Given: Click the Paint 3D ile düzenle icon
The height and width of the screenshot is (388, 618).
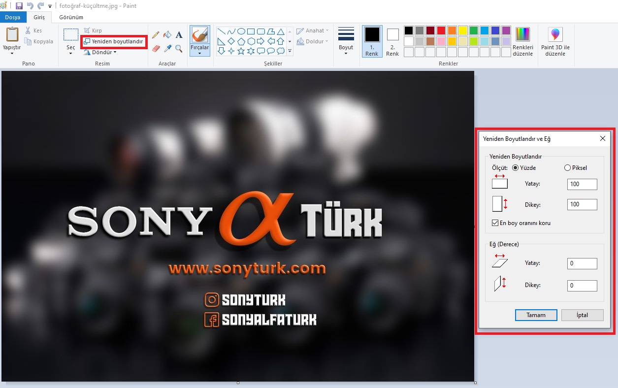Looking at the screenshot, I should [x=555, y=34].
